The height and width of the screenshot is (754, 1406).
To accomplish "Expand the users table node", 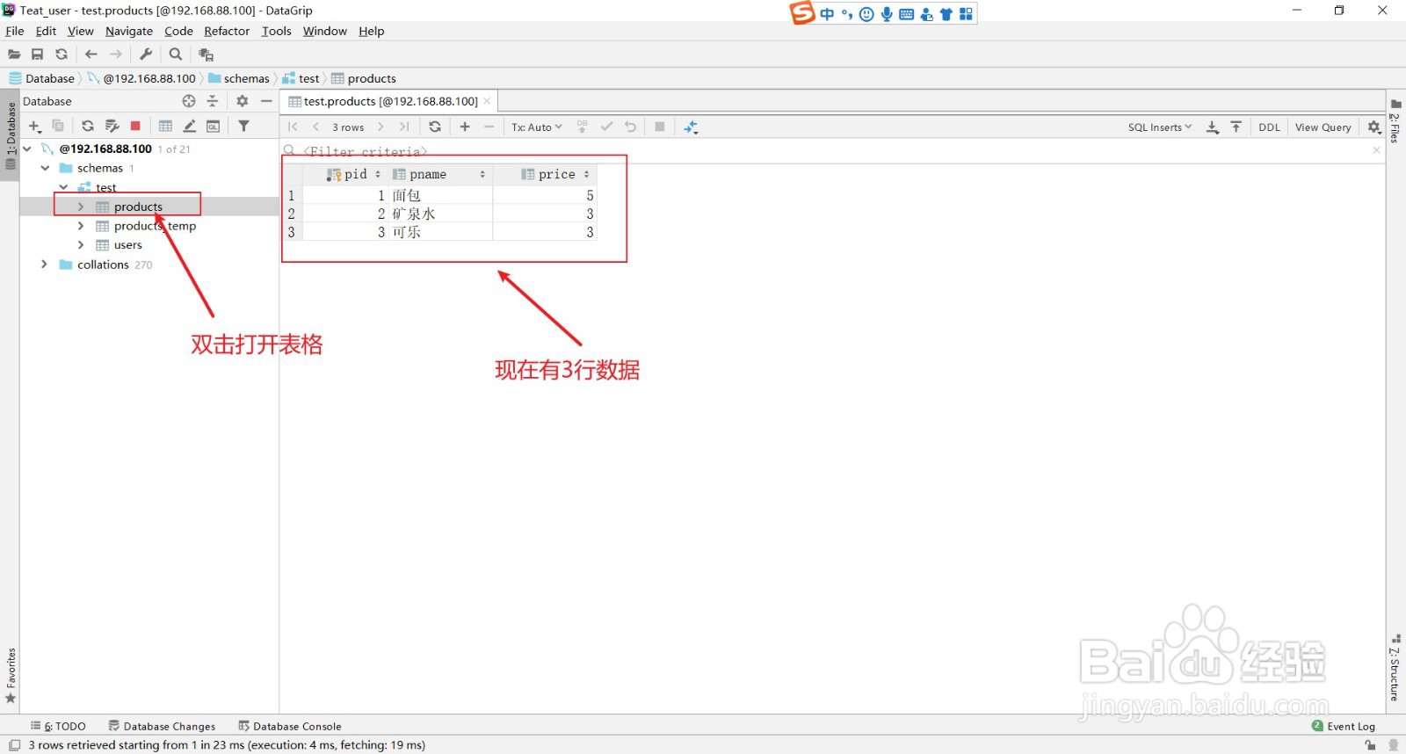I will click(81, 245).
